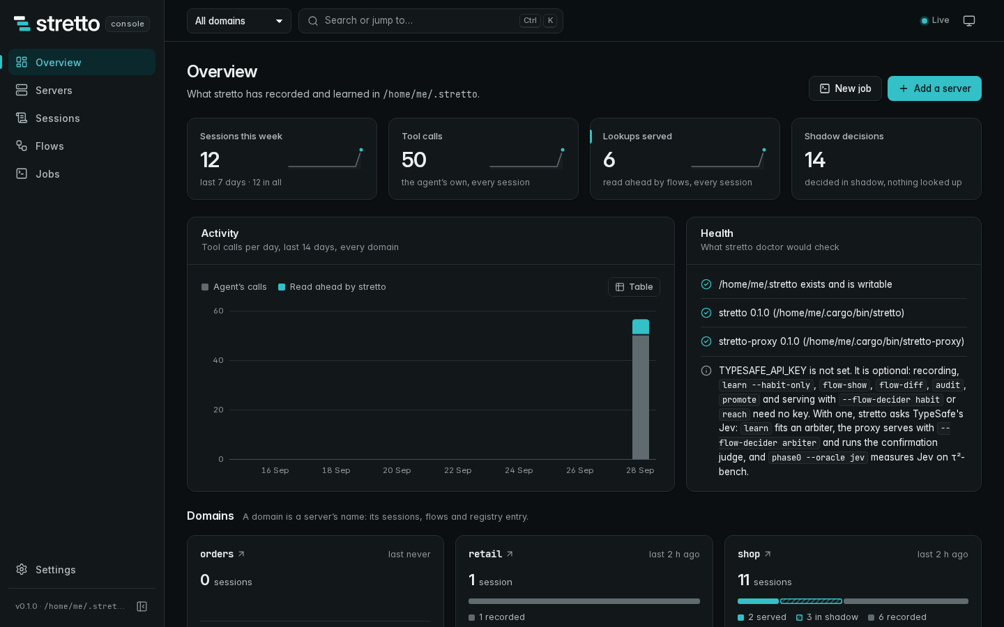Click the shop sessions progress bar

click(853, 601)
